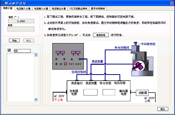175x115 pixels.
Task: Click the list scroll up arrow
Action: [x=36, y=55]
